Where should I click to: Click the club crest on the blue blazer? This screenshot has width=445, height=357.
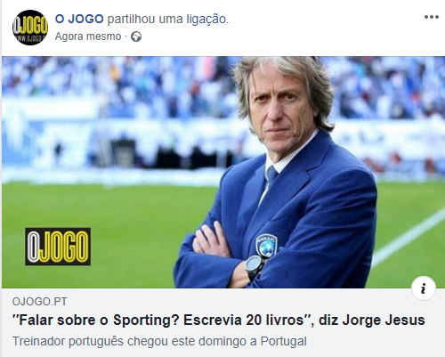coord(266,245)
